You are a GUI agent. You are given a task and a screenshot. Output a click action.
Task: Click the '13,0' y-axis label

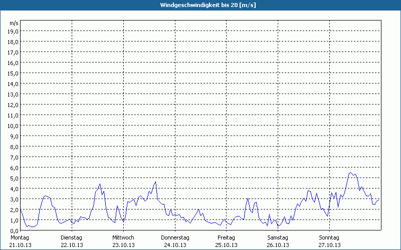coord(13,94)
